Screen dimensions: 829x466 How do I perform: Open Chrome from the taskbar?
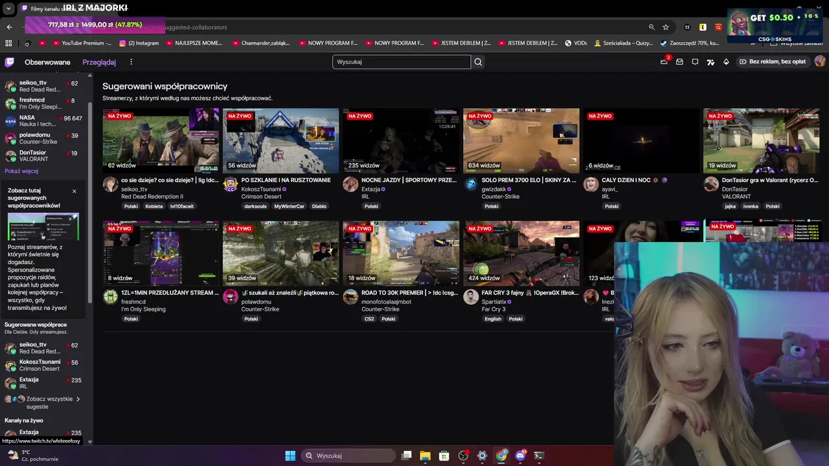501,456
